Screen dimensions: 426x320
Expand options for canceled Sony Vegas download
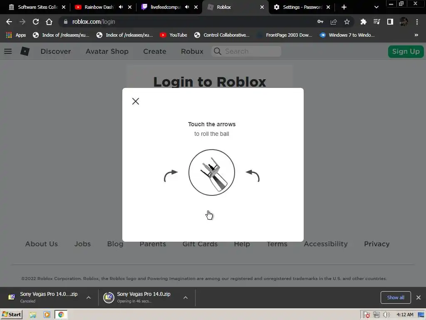pyautogui.click(x=89, y=297)
